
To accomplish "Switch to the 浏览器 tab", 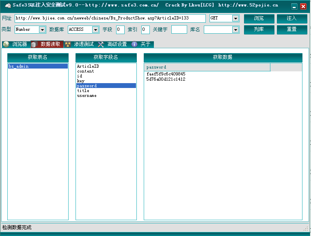I will click(16, 44).
